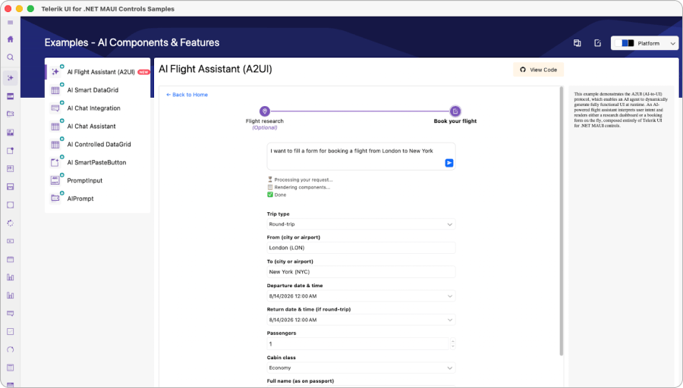Open the dotted busy-indicator icon in sidebar

click(11, 223)
